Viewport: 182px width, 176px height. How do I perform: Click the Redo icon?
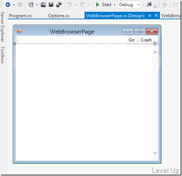point(82,5)
